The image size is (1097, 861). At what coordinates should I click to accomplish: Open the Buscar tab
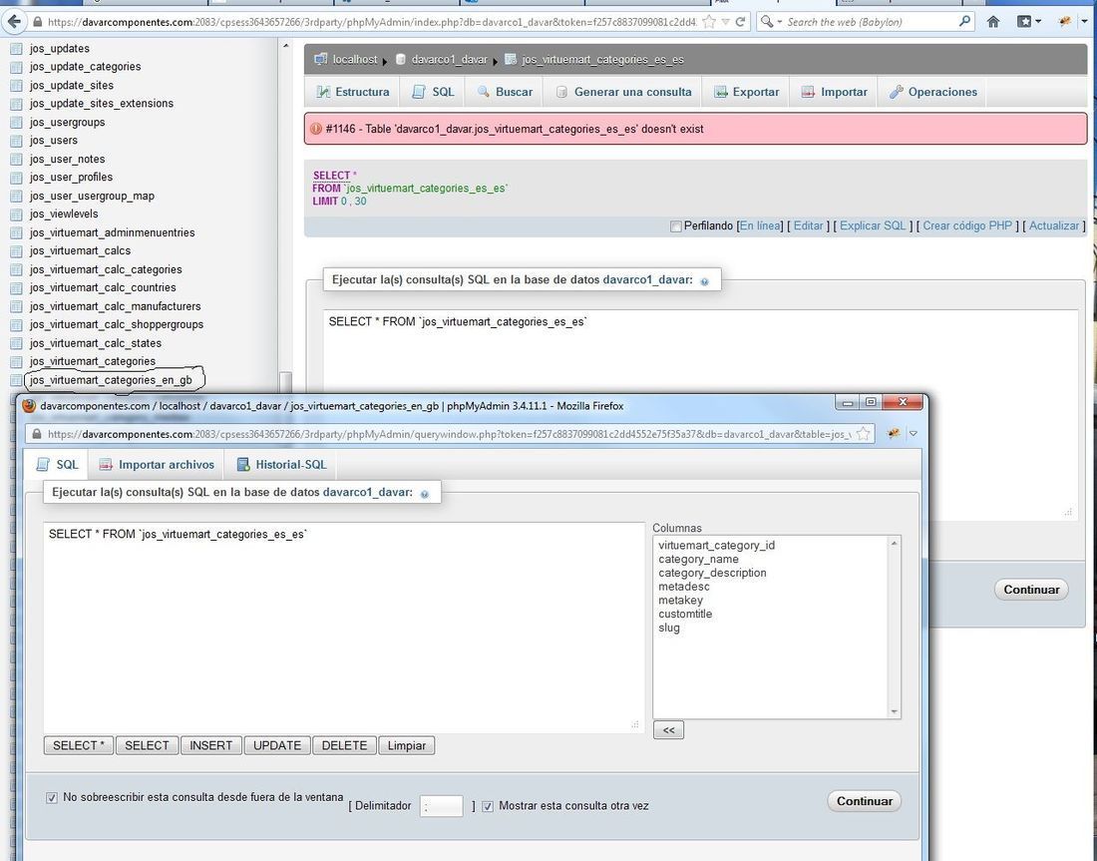[505, 92]
